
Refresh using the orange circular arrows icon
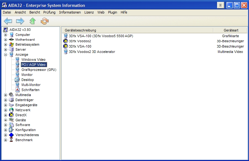[45, 21]
